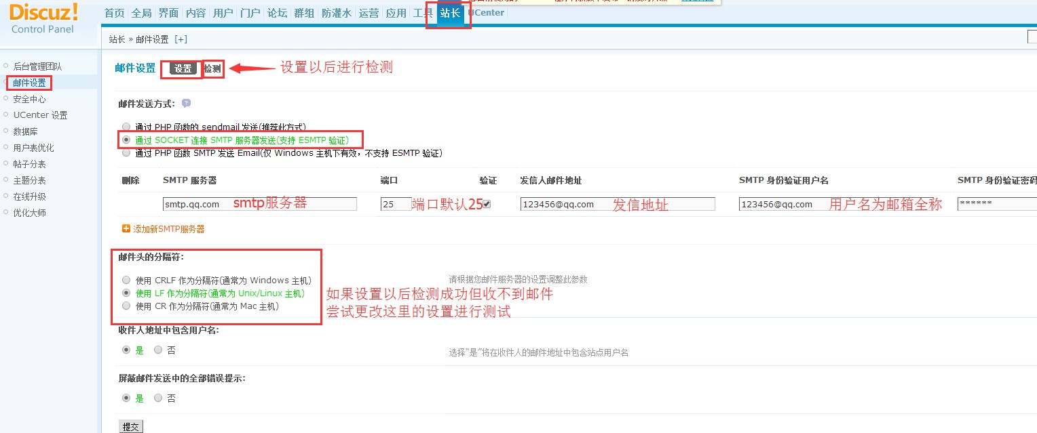The image size is (1037, 433).
Task: Toggle the SMTP 验证 checkbox
Action: click(487, 204)
